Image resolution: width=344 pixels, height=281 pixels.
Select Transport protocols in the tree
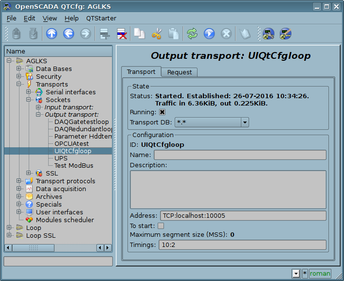(x=65, y=181)
